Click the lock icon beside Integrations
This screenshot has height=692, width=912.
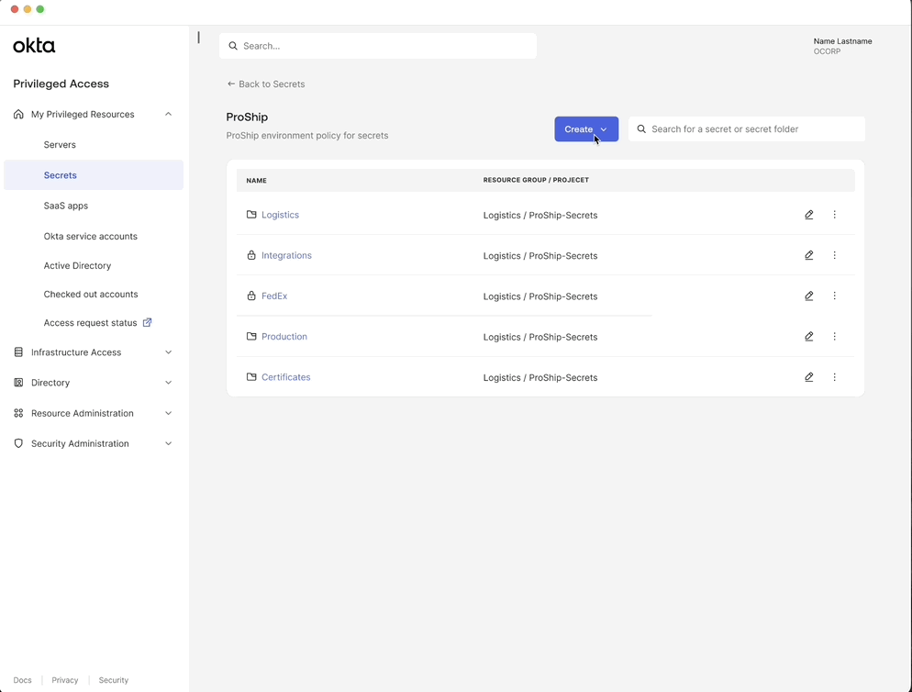coord(251,255)
